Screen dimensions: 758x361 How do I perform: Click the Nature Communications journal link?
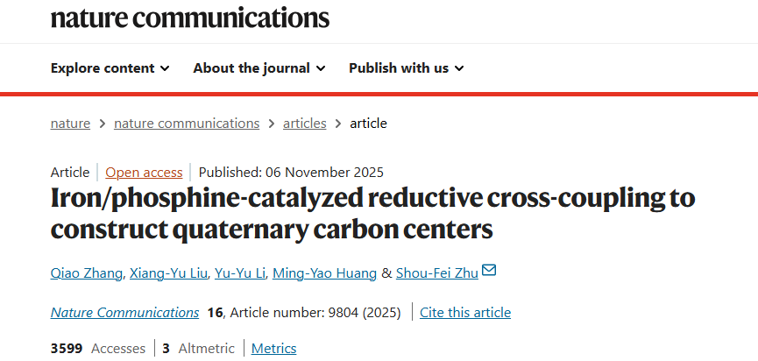[124, 312]
